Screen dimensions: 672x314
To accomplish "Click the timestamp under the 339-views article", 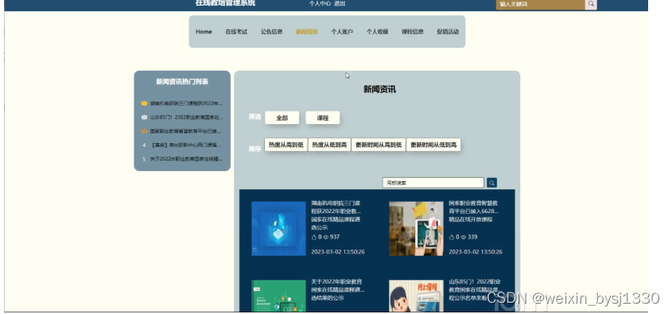I will tap(476, 252).
